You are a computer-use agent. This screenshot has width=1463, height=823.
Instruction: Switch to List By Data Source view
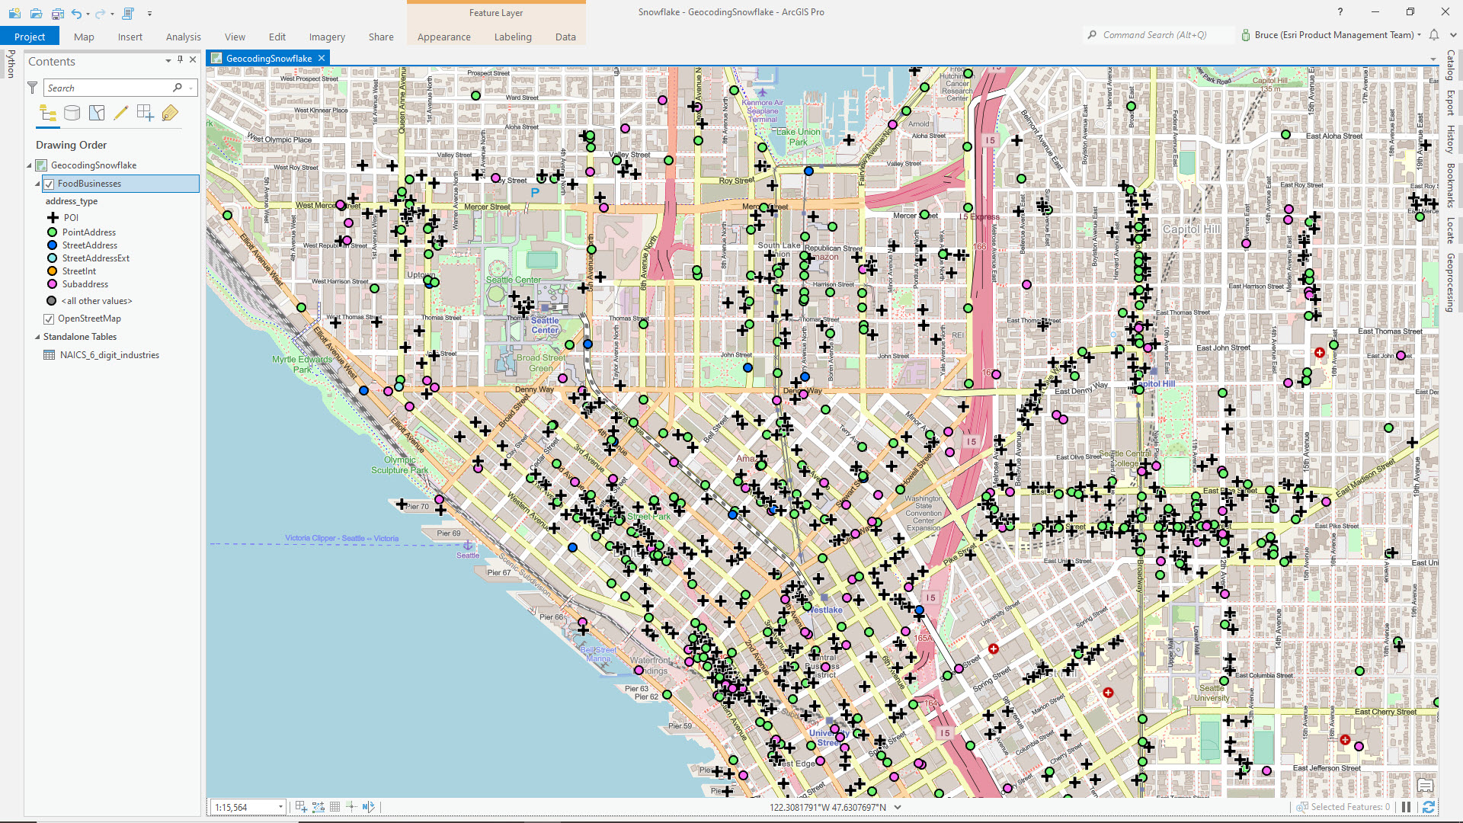click(x=72, y=114)
